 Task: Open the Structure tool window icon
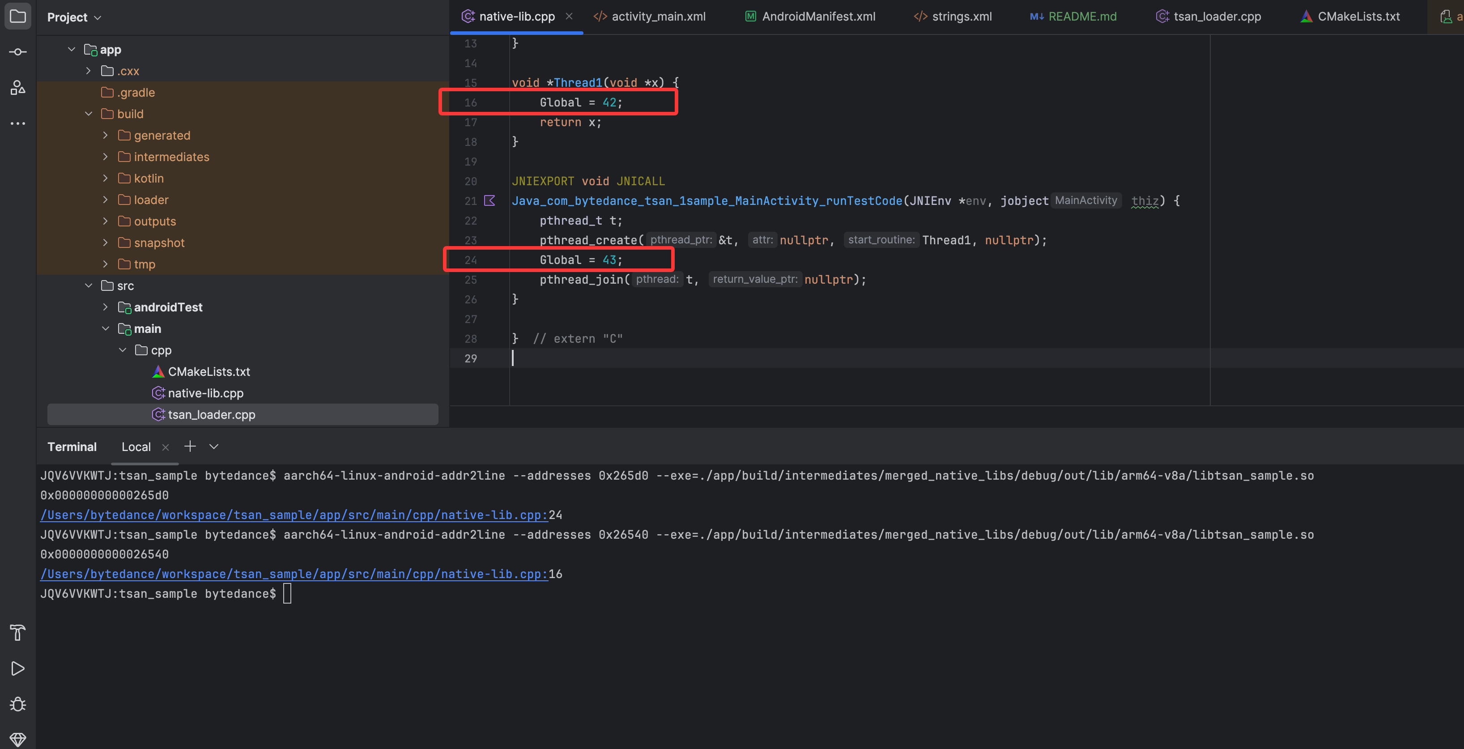pyautogui.click(x=17, y=88)
